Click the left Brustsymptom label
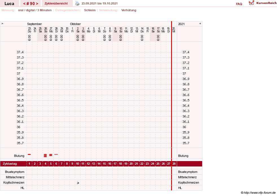 (x=15, y=172)
